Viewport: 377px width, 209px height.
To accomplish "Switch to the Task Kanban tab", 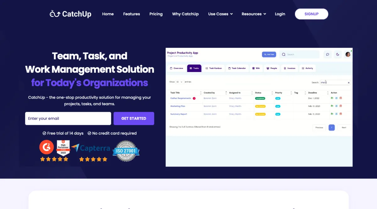I will pos(214,68).
